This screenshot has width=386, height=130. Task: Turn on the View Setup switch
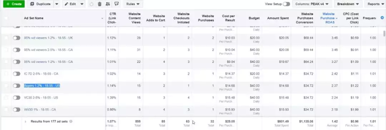click(x=286, y=4)
